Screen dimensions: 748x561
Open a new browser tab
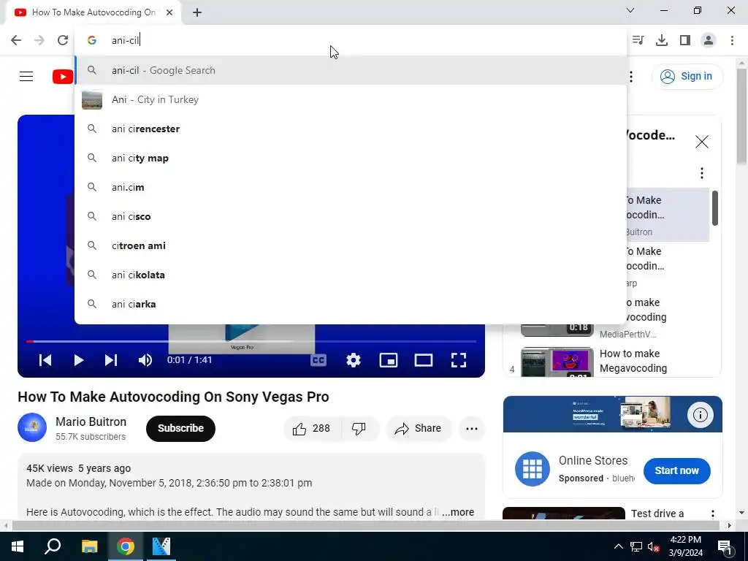(197, 12)
